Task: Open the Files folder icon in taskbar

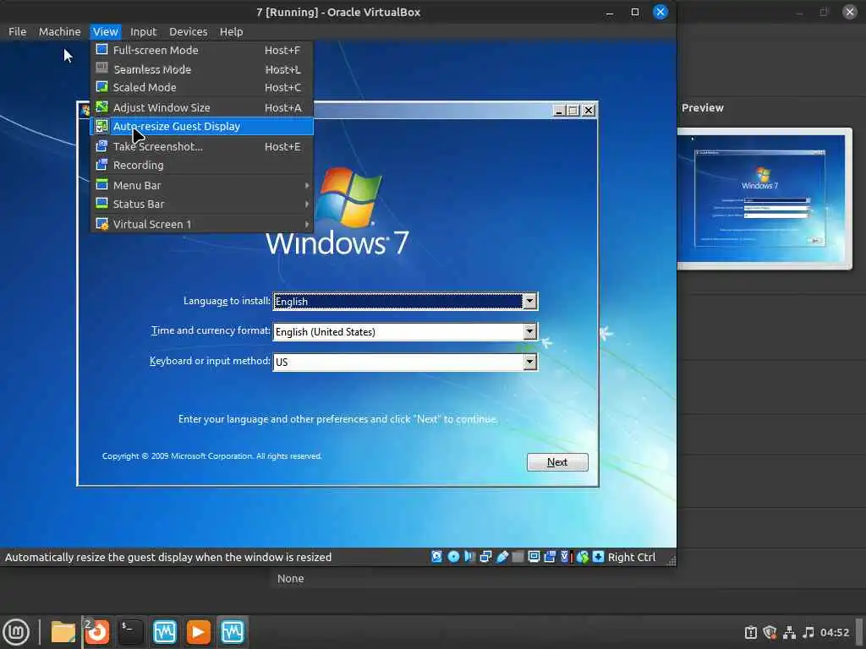Action: click(x=63, y=632)
